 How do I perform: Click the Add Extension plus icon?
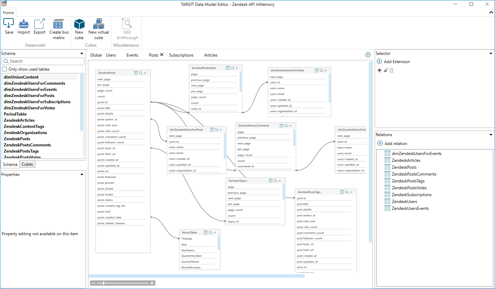(x=379, y=61)
